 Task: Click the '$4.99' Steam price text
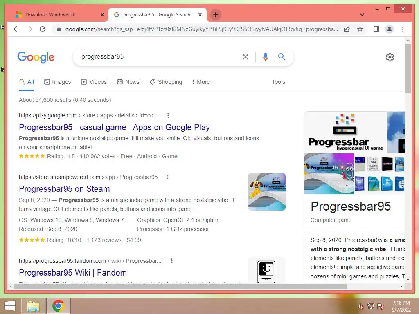134,240
